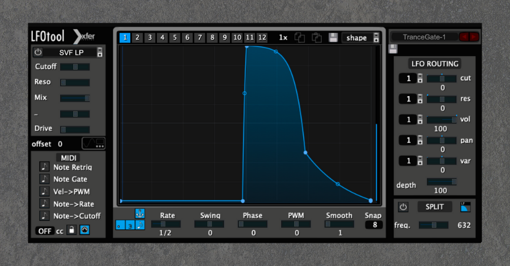
Task: Select graph tab 3
Action: pos(150,38)
